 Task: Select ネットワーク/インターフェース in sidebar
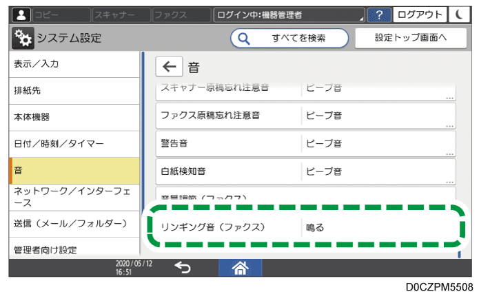[74, 197]
